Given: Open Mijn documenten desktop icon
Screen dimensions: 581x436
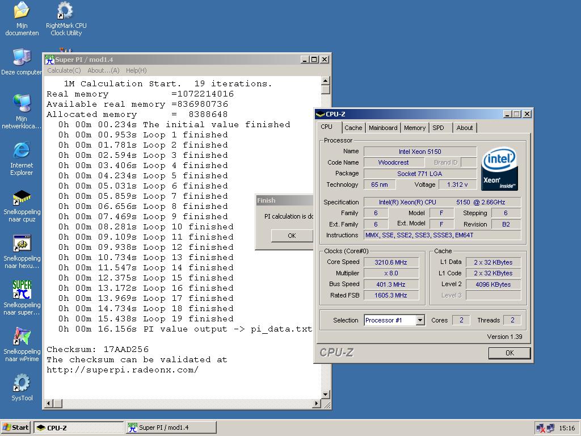Looking at the screenshot, I should [22, 19].
